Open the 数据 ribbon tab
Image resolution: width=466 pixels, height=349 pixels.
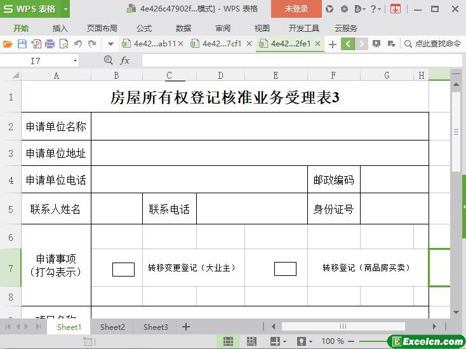[x=183, y=28]
